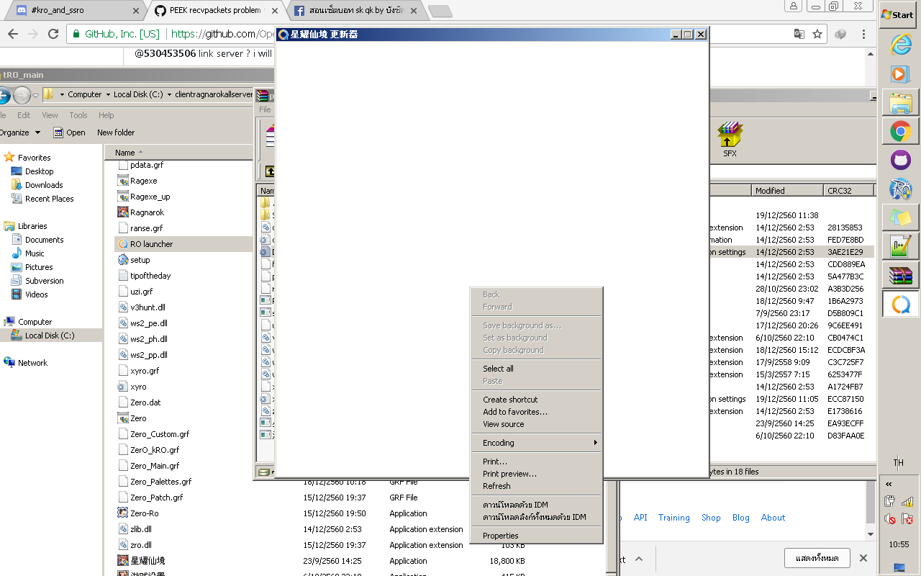Open the Windows Media Player desktop shortcut

click(899, 73)
